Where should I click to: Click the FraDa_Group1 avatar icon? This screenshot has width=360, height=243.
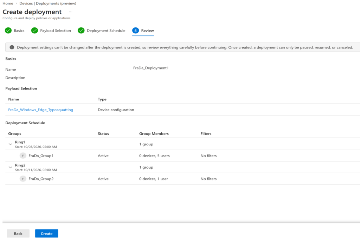[23, 156]
